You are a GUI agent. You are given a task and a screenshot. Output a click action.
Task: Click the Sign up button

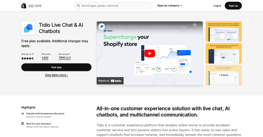[x=233, y=6]
